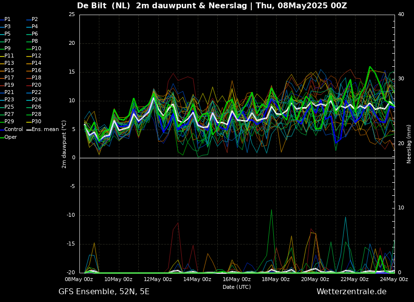The image size is (414, 302).
Task: Click the P26 legend entry
Action: (x=34, y=107)
